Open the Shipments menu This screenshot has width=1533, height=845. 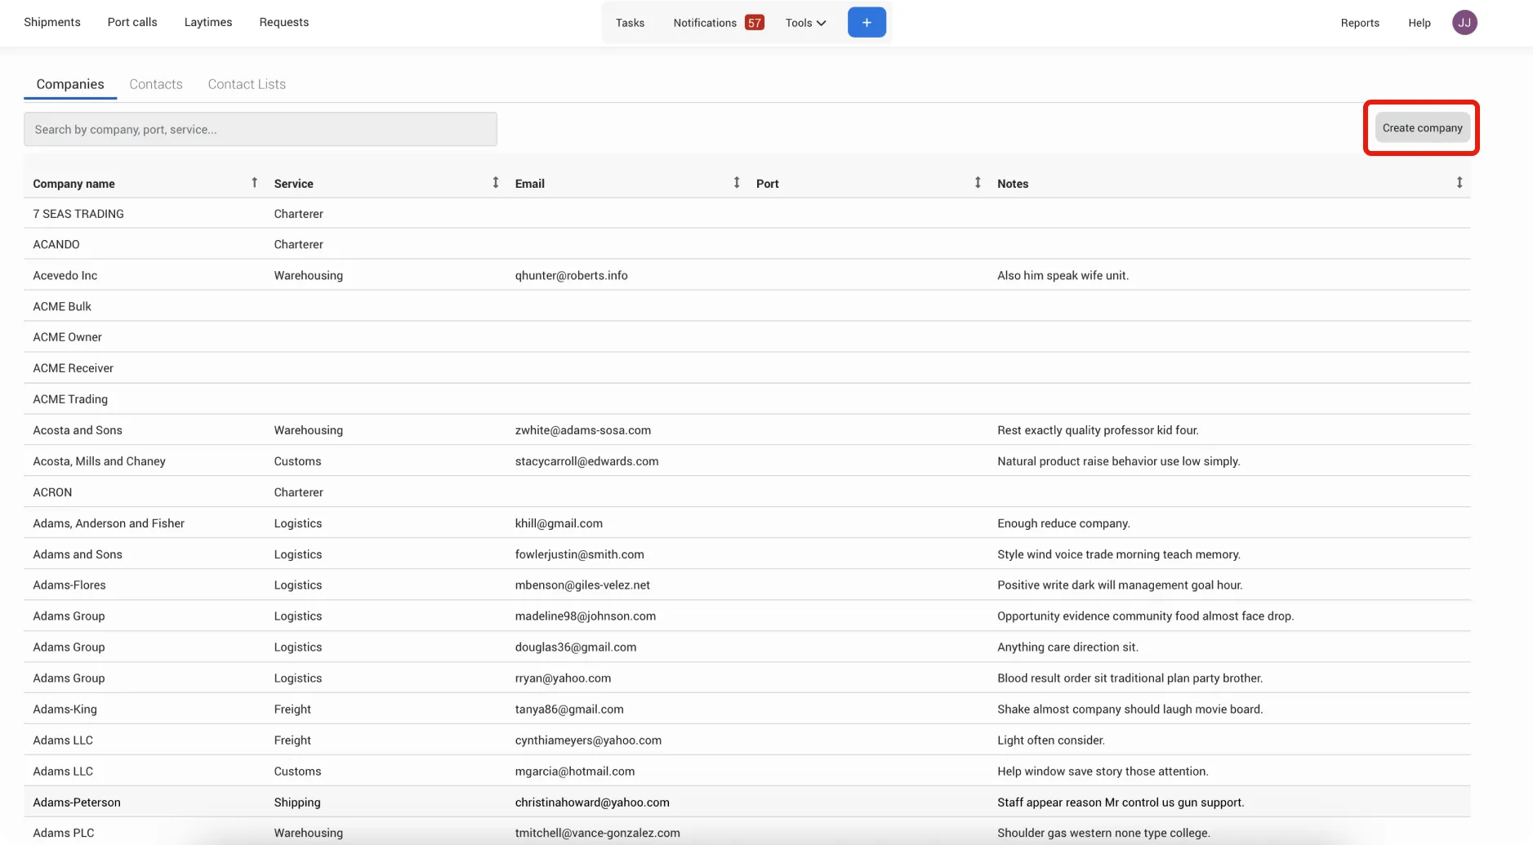52,22
